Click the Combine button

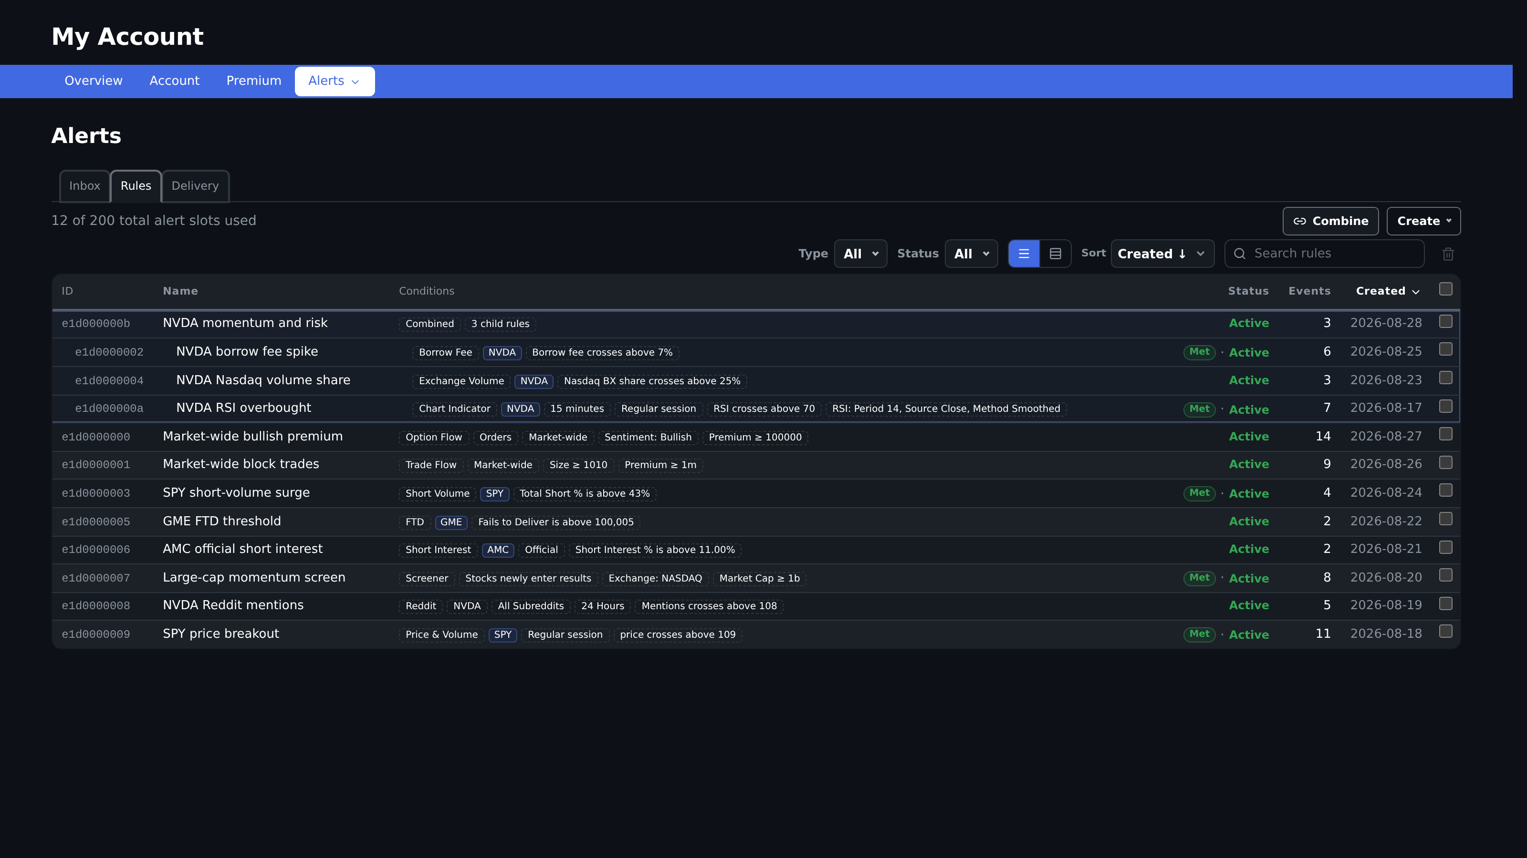(x=1331, y=221)
